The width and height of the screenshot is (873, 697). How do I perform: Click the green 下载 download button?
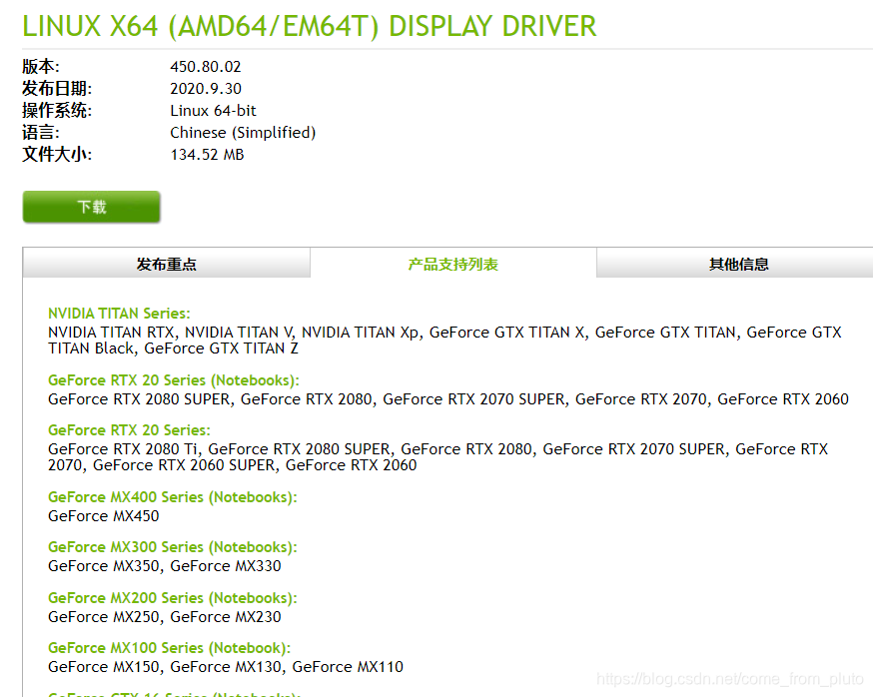pyautogui.click(x=91, y=207)
